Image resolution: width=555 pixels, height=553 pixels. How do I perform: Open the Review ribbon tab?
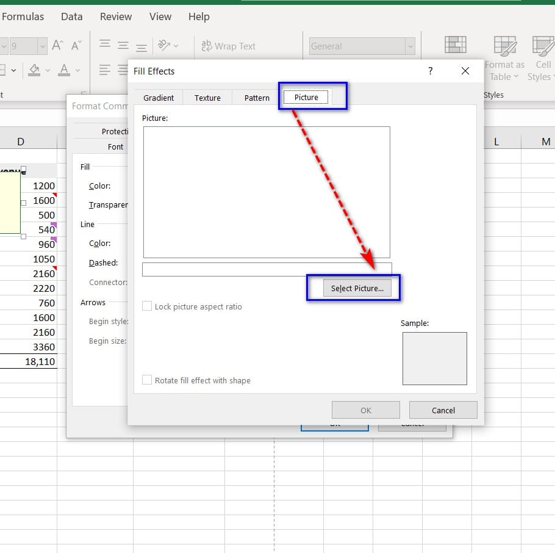[116, 16]
